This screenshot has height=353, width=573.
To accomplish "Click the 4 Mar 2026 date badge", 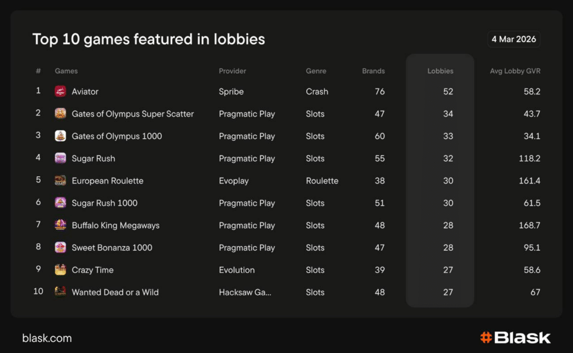I will (x=514, y=39).
